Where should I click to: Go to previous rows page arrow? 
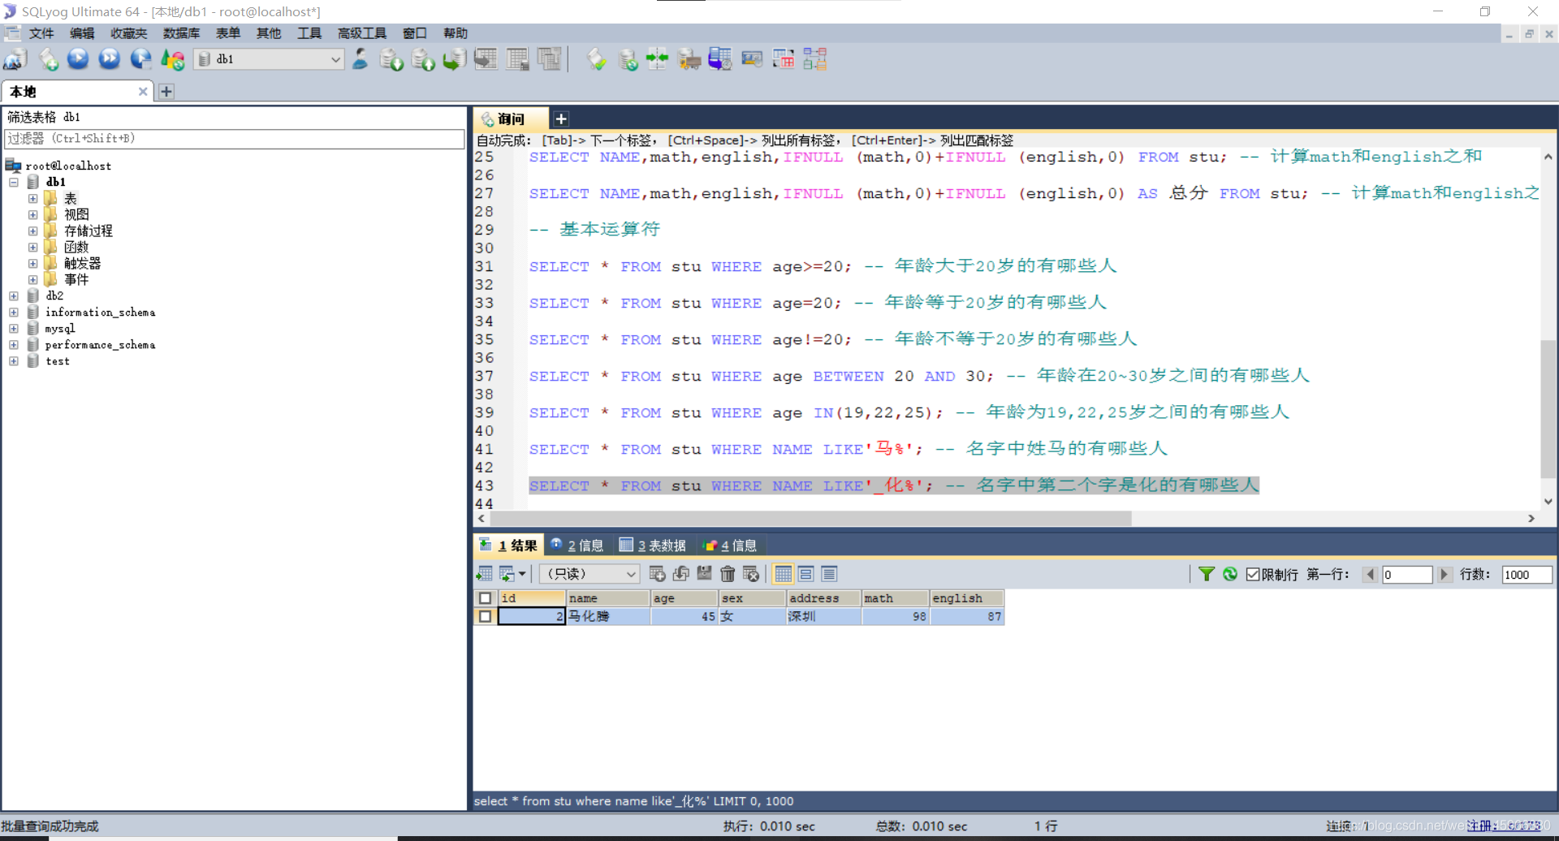[1371, 575]
